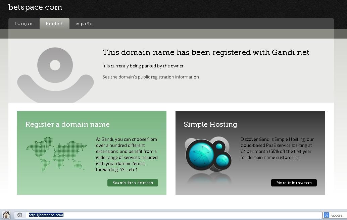Click the 'Discover Gandi's Simple Hosting' paragraph

click(x=277, y=148)
